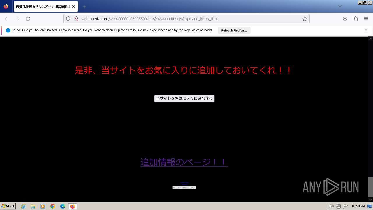
Task: Open the volume speaker tray icon
Action: pyautogui.click(x=331, y=206)
